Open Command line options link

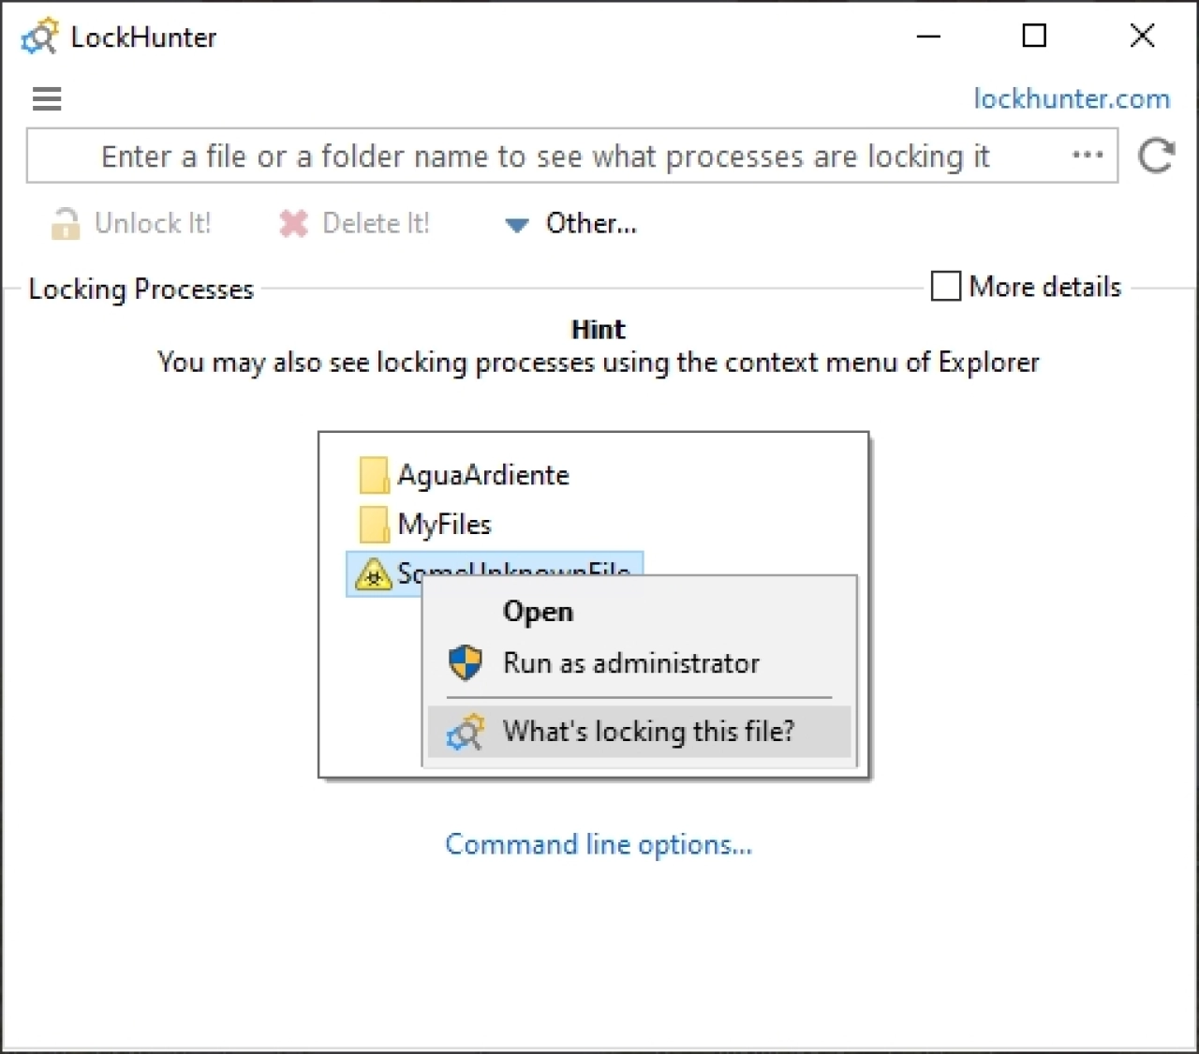599,844
